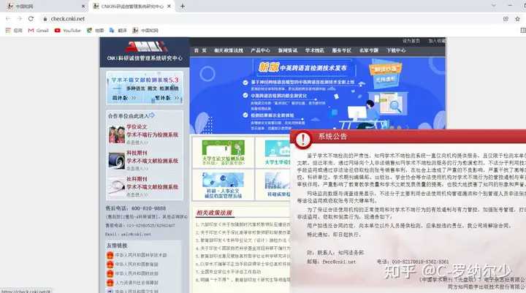Click the graduates thumbnail for 学位论文
Screen dimensions: 526x293
pyautogui.click(x=117, y=134)
